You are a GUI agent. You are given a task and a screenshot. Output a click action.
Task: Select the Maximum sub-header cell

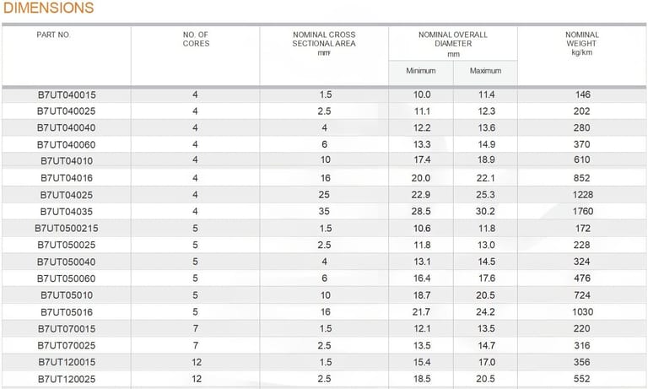(486, 71)
